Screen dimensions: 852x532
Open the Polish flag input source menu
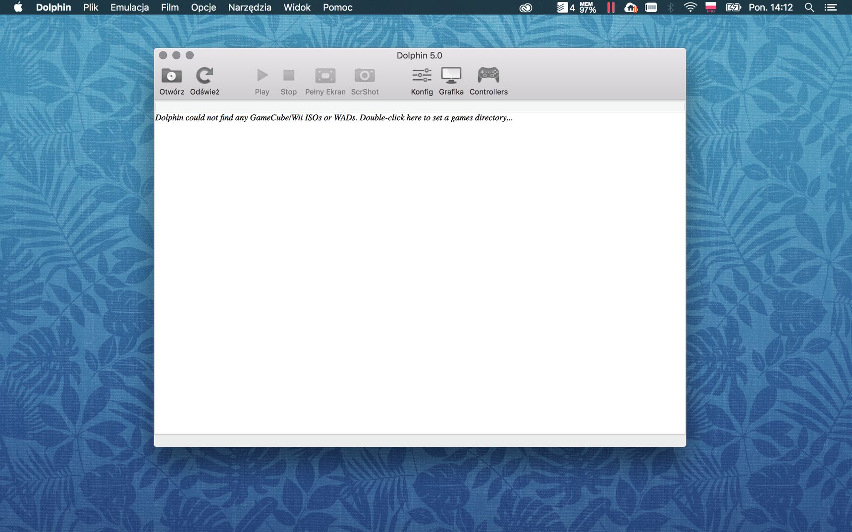(x=711, y=7)
